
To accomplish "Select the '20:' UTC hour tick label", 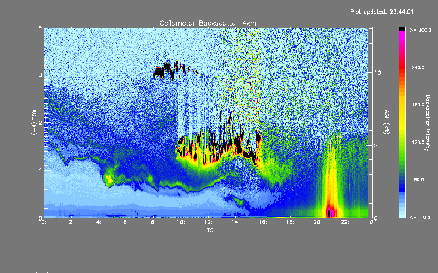I will click(318, 222).
